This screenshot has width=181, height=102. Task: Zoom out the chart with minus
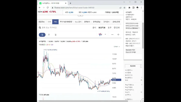tap(112, 35)
